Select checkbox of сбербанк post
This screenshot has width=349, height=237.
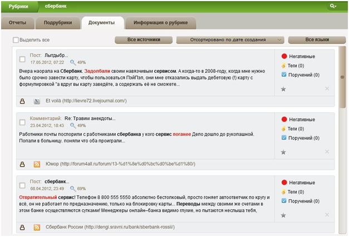click(x=22, y=185)
